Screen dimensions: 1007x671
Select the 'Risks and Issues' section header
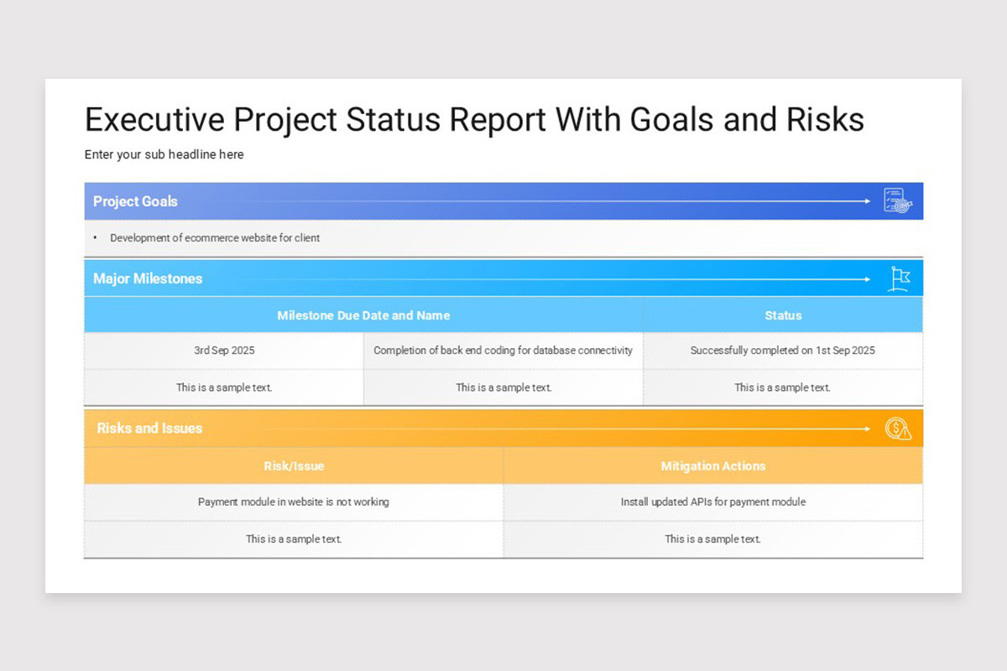point(503,428)
